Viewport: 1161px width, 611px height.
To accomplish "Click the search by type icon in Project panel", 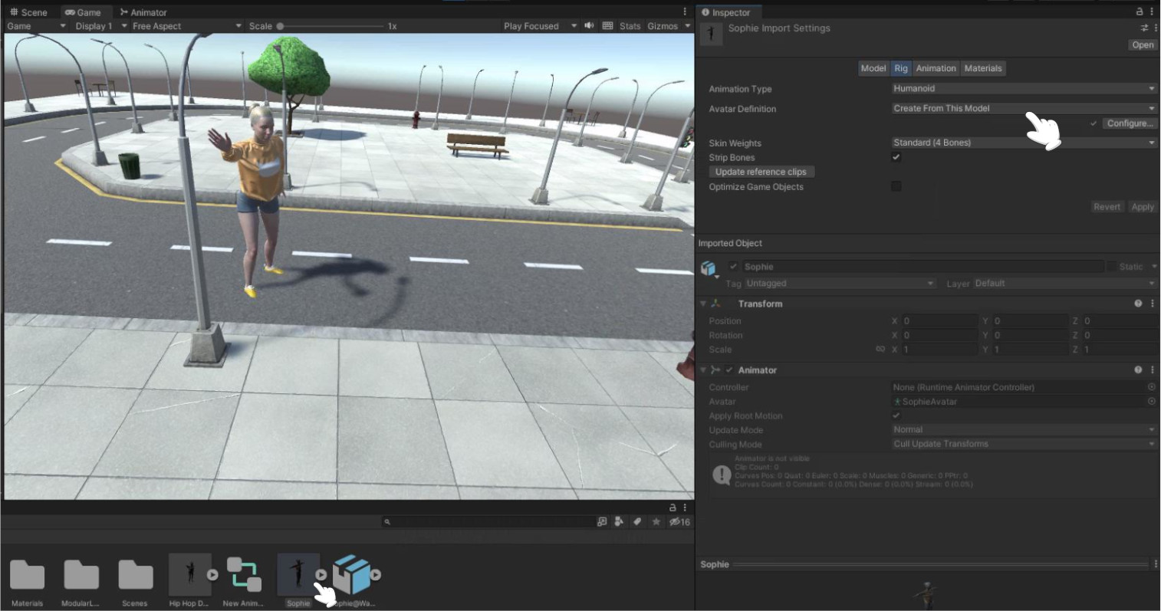I will (x=619, y=521).
